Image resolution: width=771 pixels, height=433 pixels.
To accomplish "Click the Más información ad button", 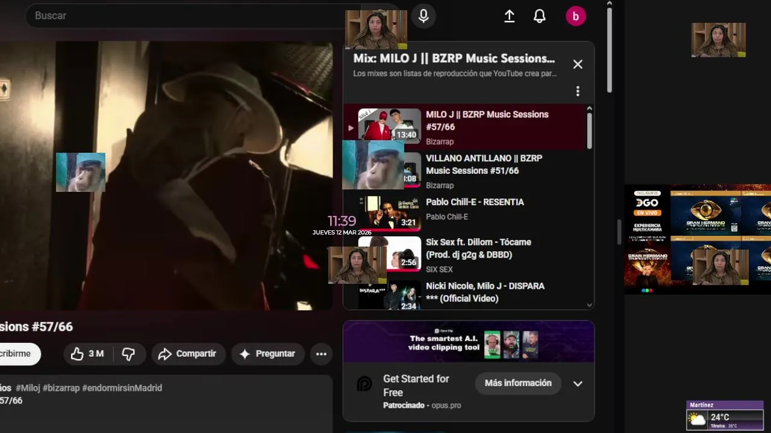I will point(518,383).
